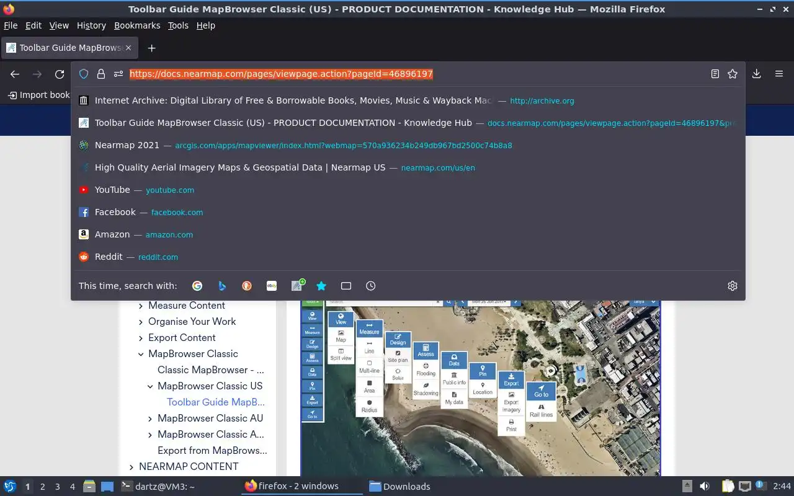Screen dimensions: 794x496
Task: Choose the Facebook suggestion
Action: tap(408, 212)
